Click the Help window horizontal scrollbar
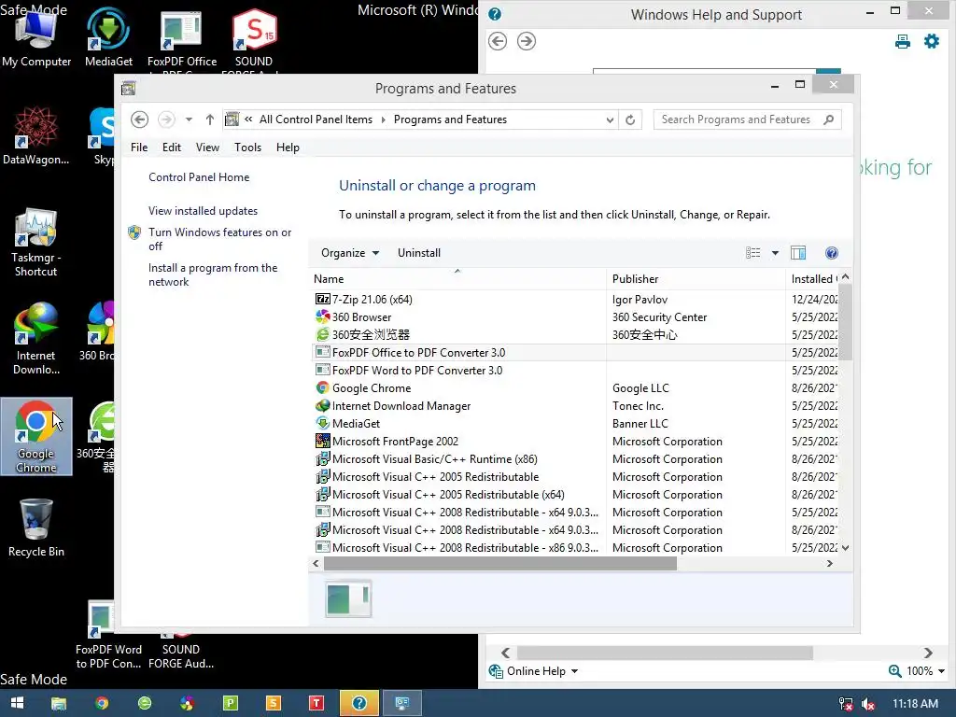This screenshot has width=956, height=717. 665,653
